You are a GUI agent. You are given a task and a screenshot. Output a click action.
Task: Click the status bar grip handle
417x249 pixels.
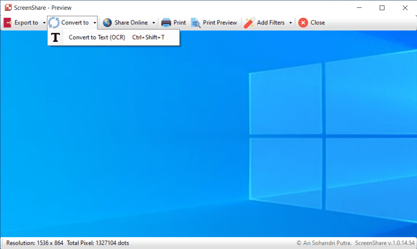(2, 243)
